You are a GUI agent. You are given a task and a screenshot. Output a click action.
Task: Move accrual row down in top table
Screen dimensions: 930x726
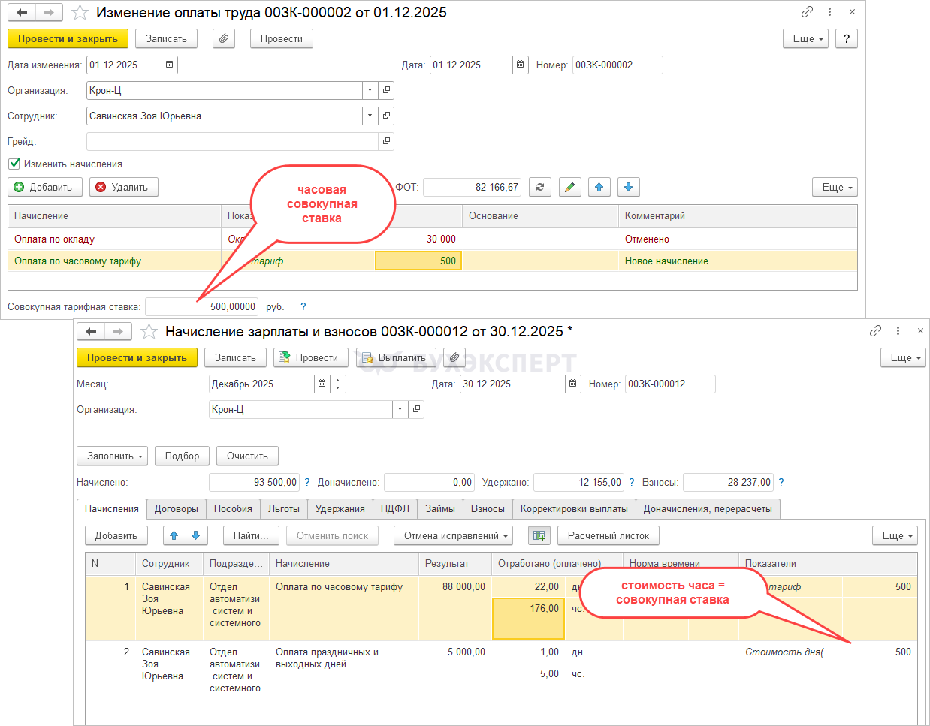click(x=629, y=187)
